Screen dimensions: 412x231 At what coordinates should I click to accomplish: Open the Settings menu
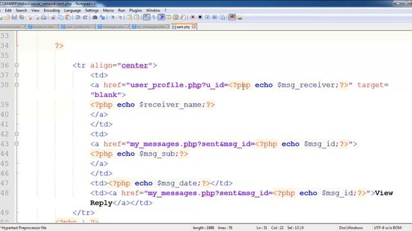(x=91, y=10)
